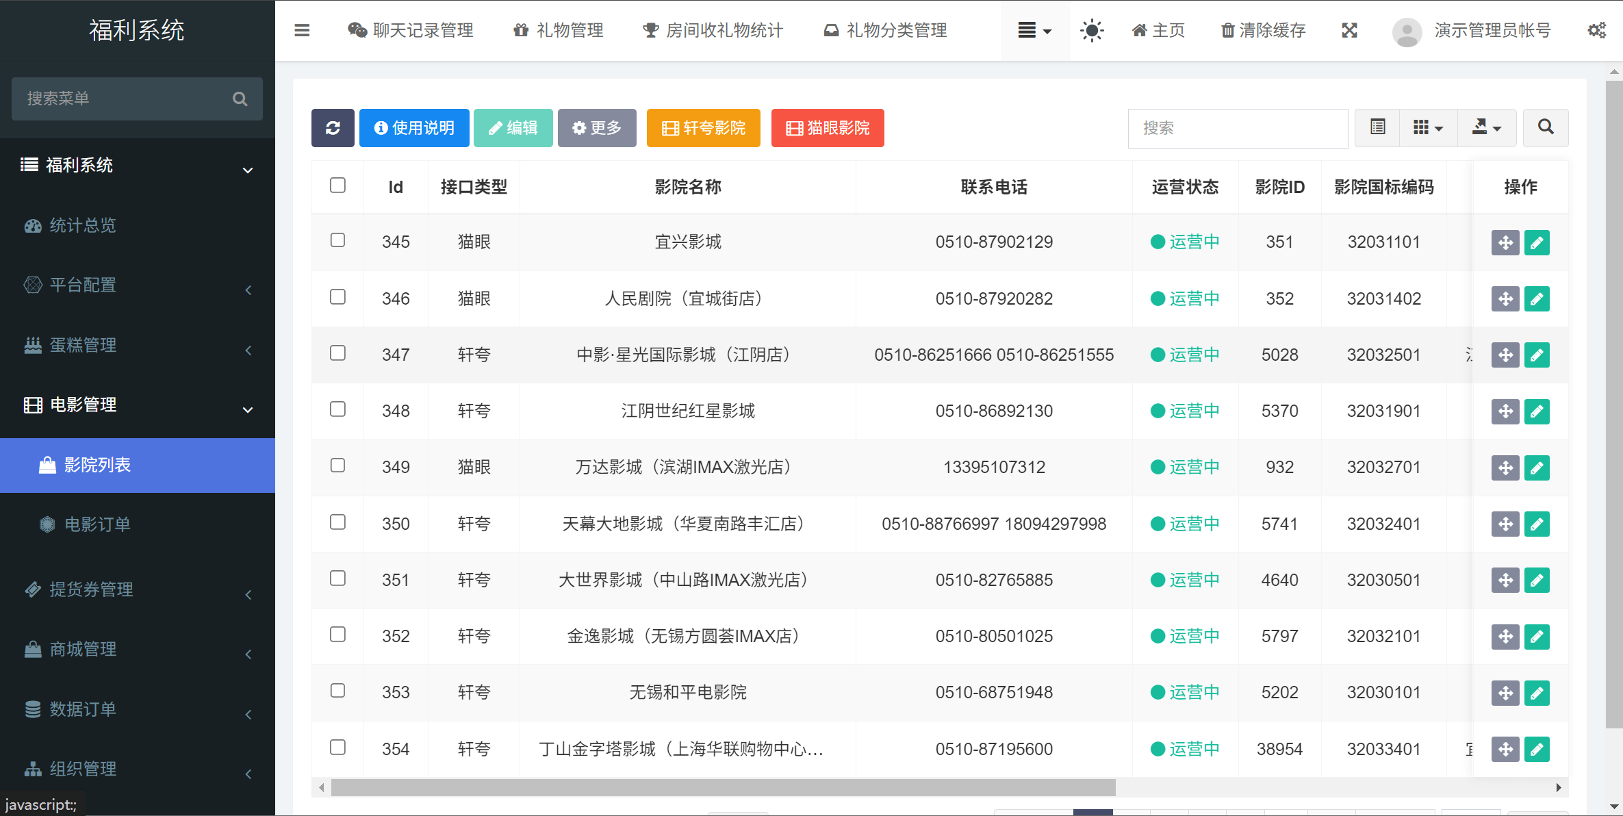Viewport: 1623px width, 816px height.
Task: Click the refresh table button
Action: (333, 128)
